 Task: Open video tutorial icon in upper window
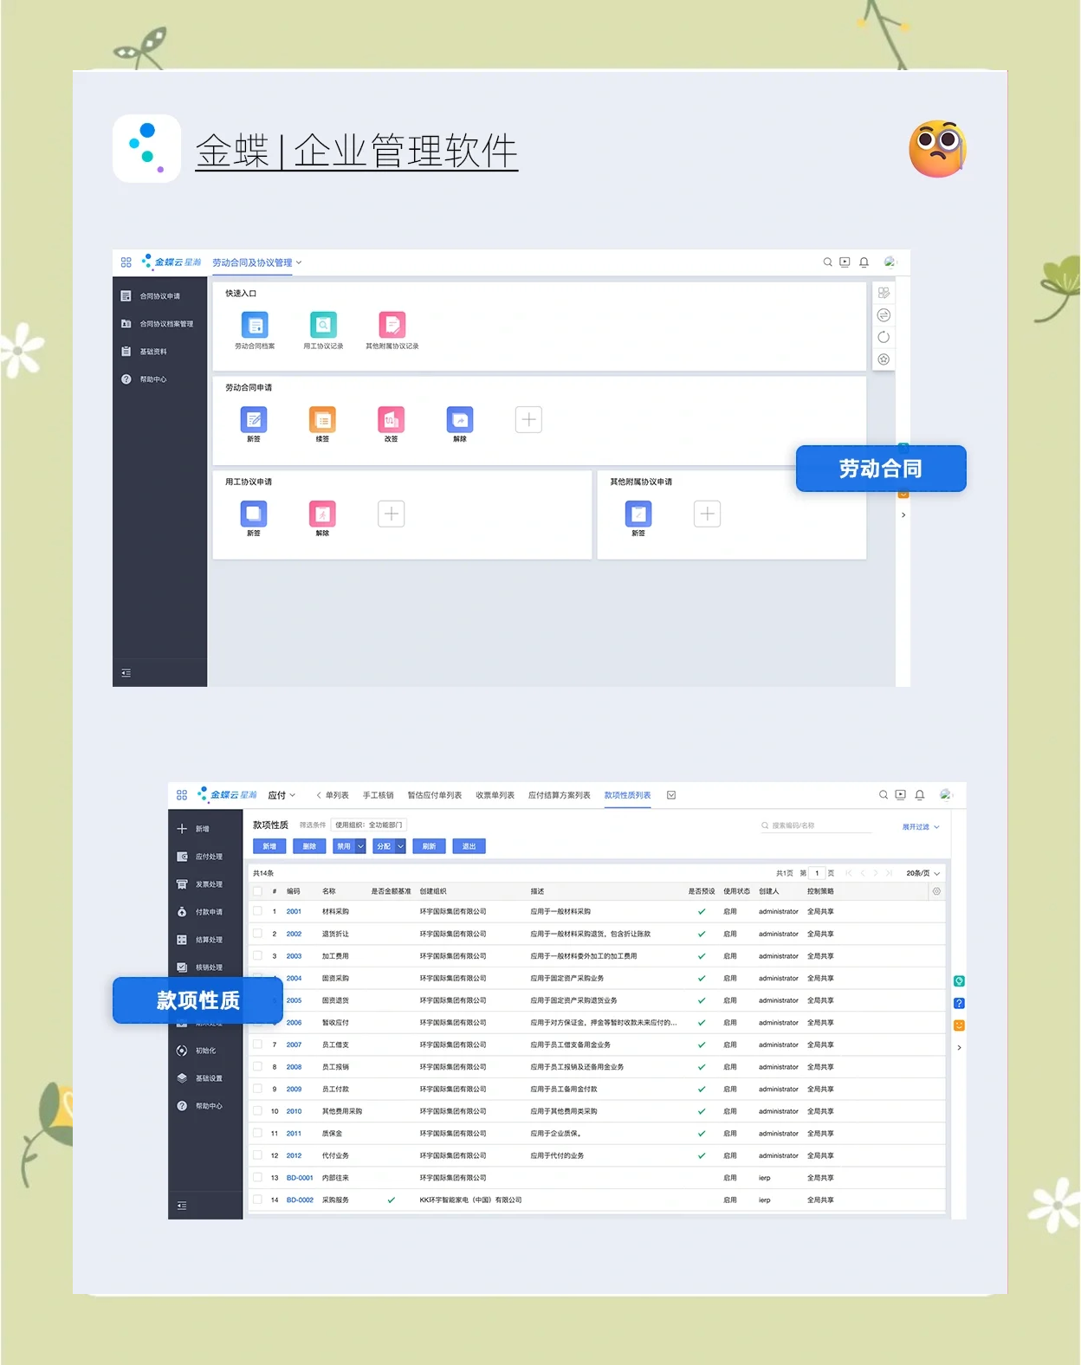click(x=845, y=262)
